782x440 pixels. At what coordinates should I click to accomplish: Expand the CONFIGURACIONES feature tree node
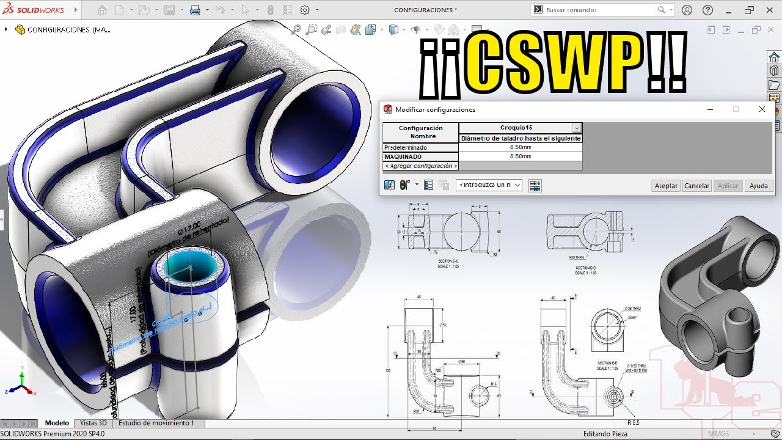pyautogui.click(x=6, y=29)
